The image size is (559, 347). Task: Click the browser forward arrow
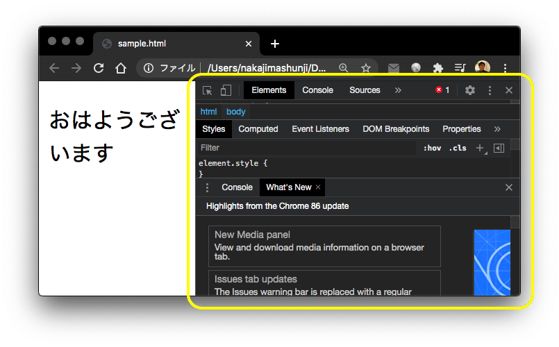(x=76, y=68)
